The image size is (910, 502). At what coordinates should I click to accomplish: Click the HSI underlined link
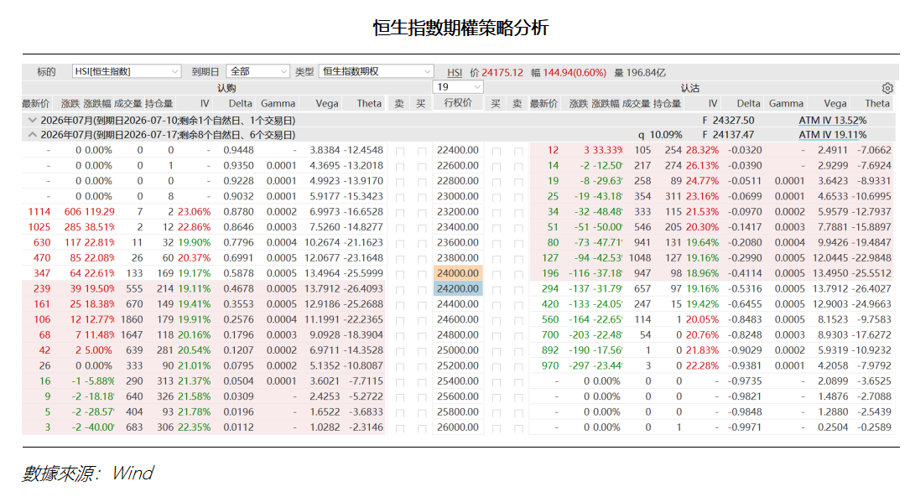(455, 72)
